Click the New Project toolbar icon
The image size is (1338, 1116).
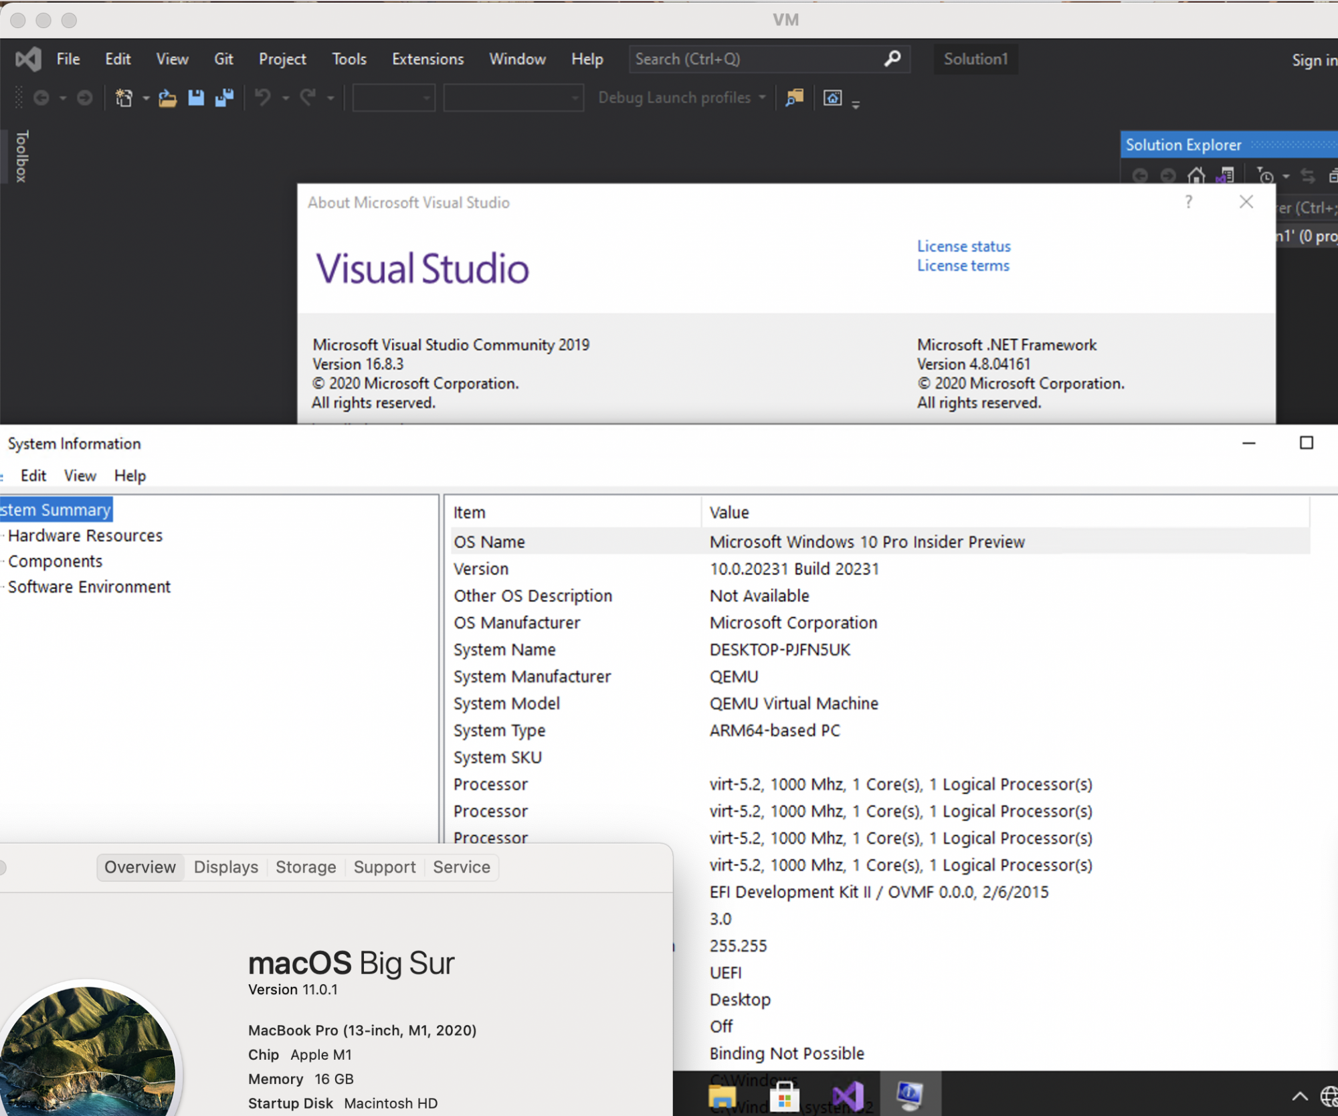pyautogui.click(x=124, y=98)
